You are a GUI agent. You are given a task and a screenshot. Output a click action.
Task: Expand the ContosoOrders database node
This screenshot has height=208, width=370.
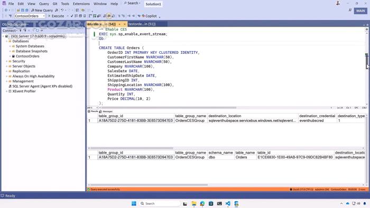click(10, 56)
